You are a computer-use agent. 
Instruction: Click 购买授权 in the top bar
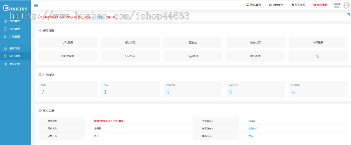[298, 5]
